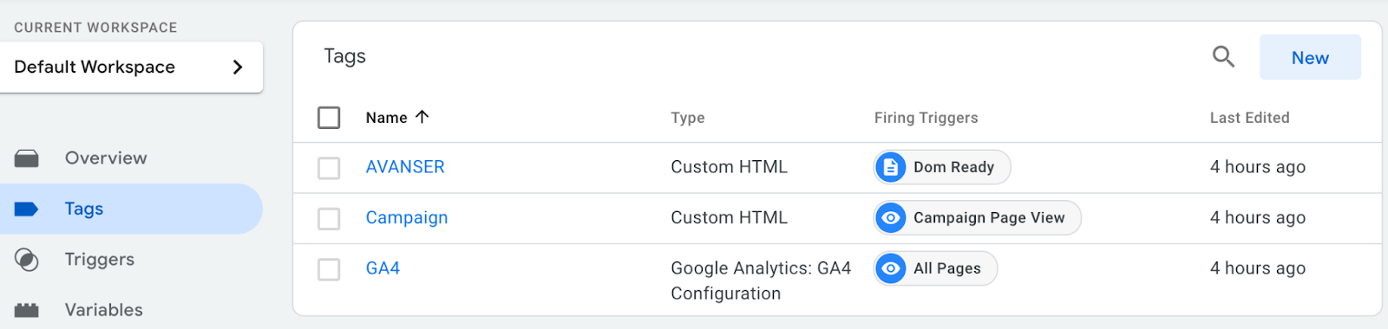Click the Campaign Page View eye icon

[x=891, y=218]
